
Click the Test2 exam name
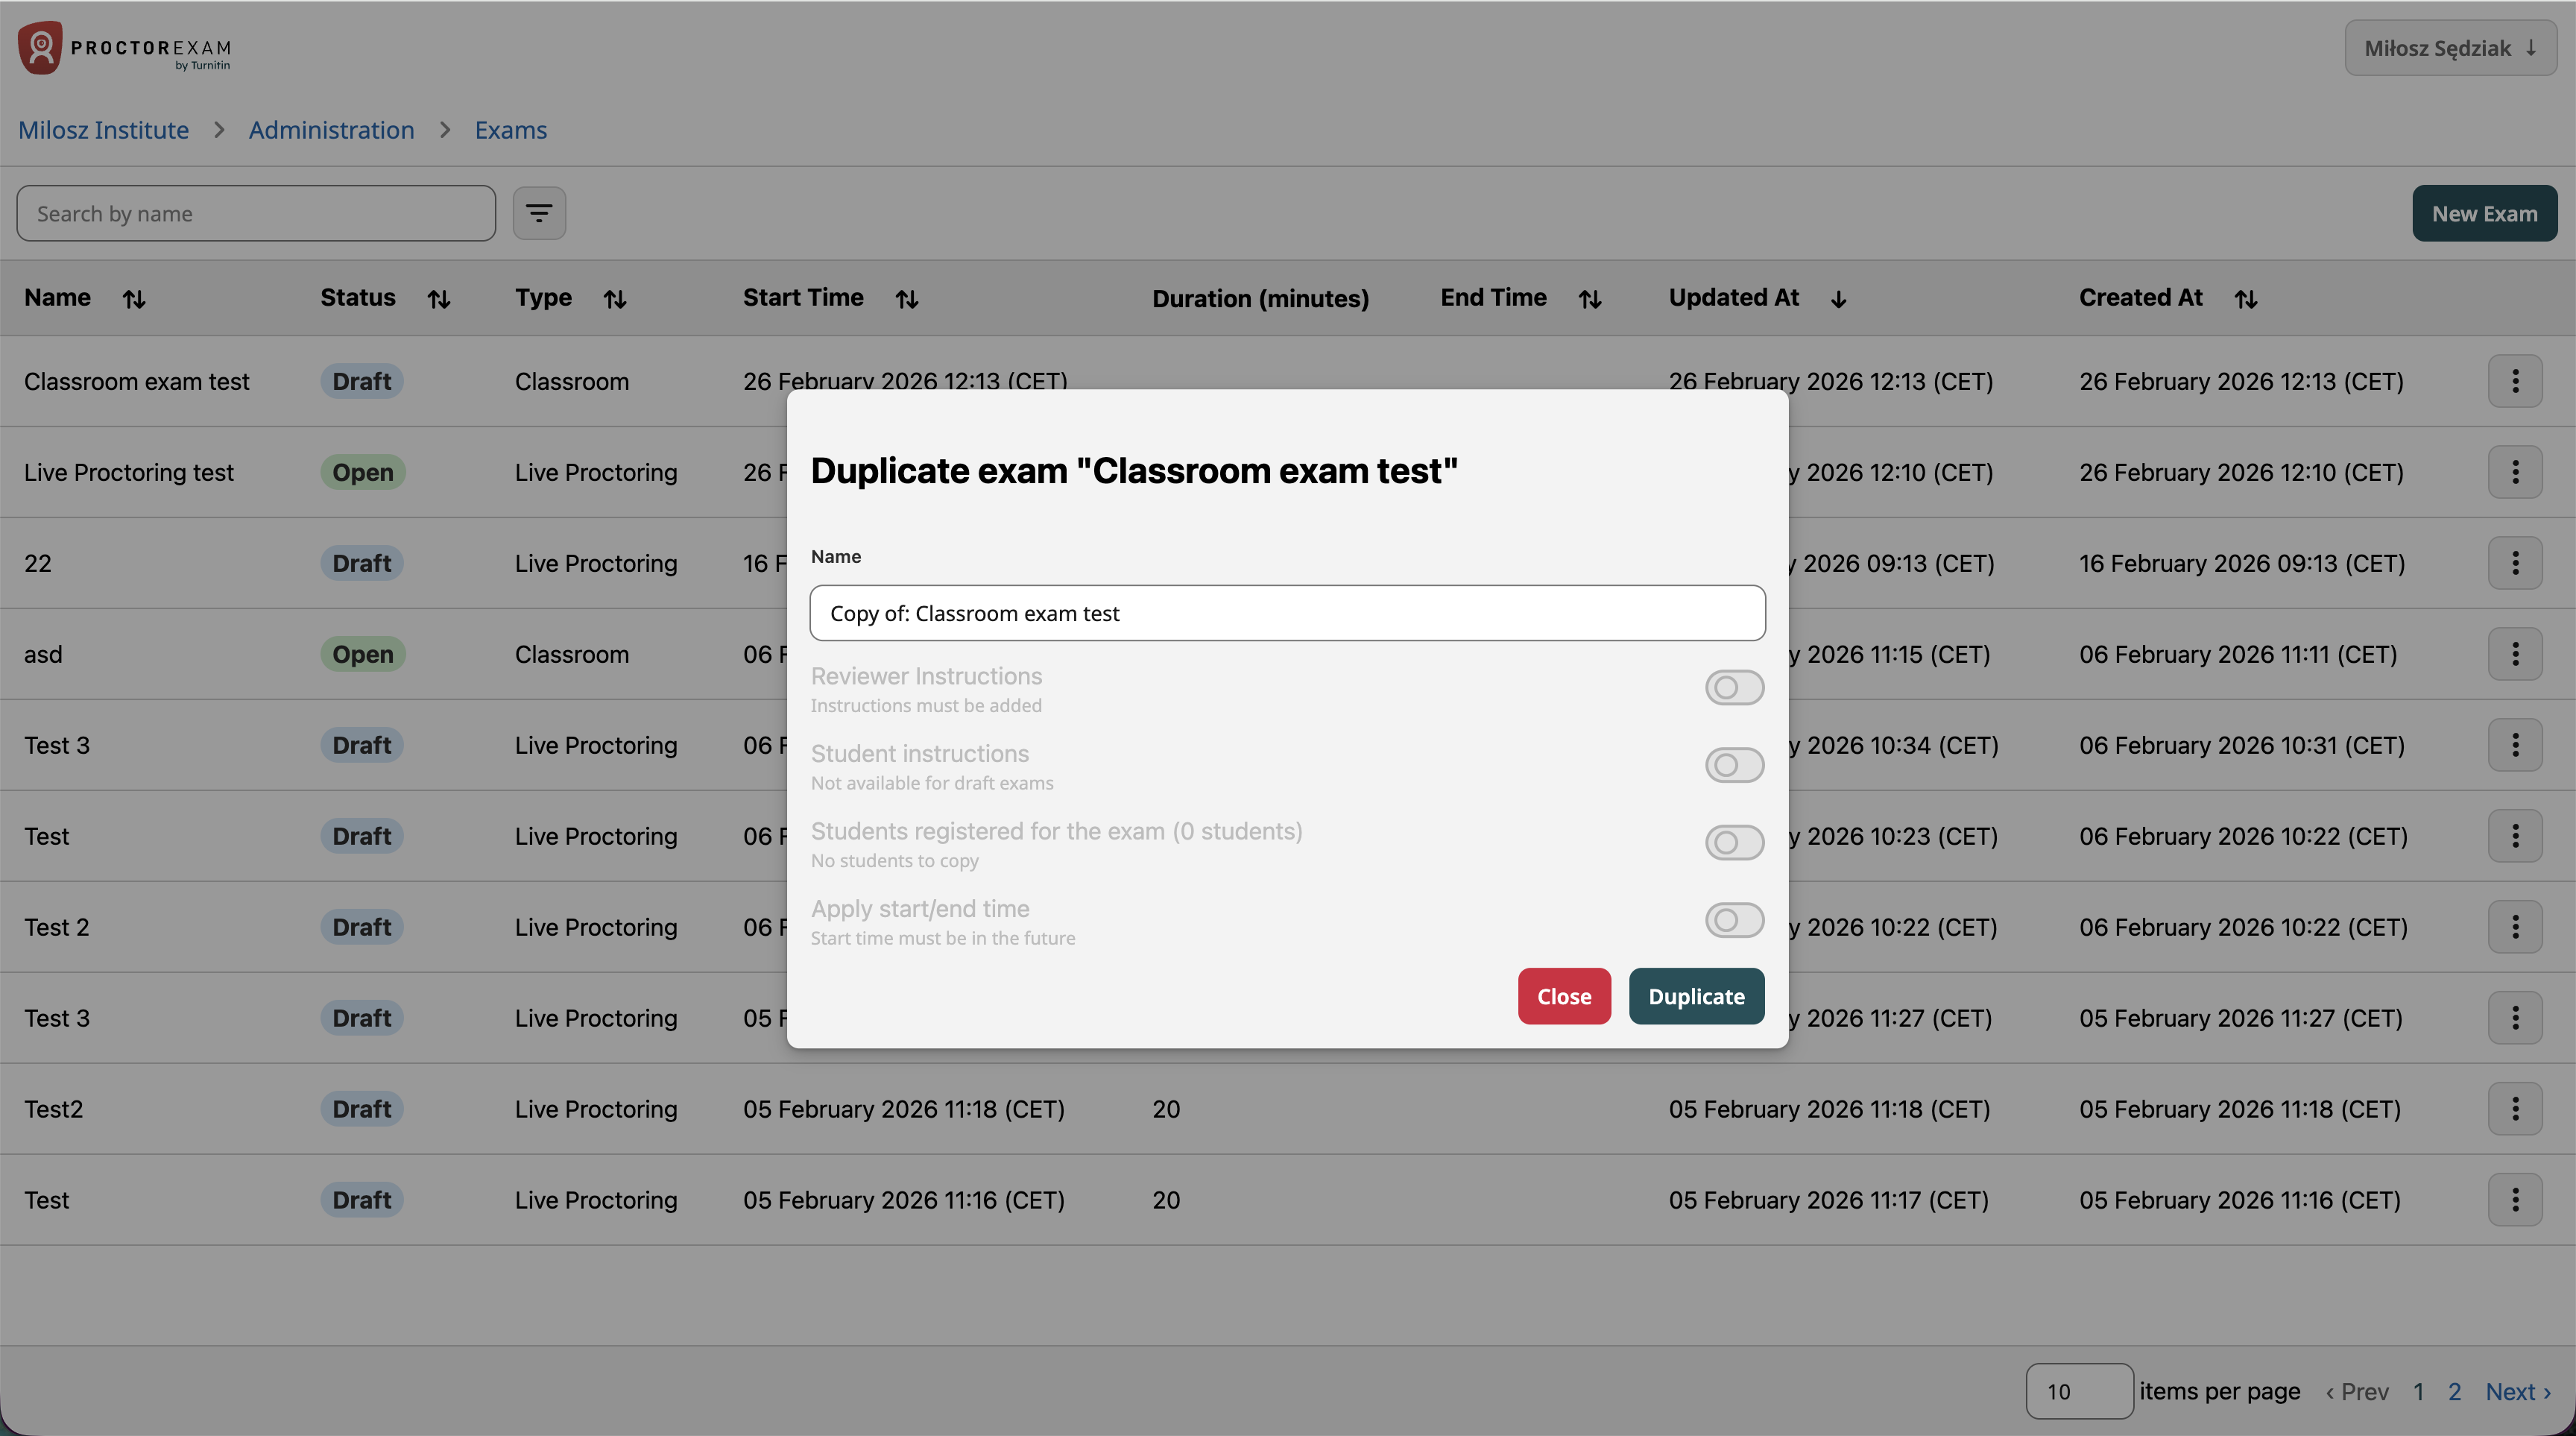tap(53, 1109)
